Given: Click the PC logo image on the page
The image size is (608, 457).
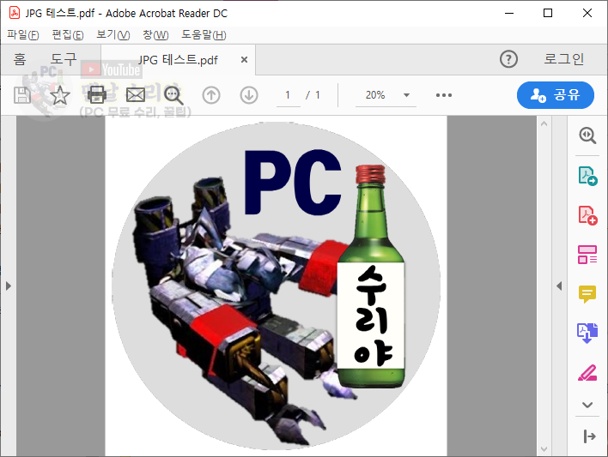Looking at the screenshot, I should (x=276, y=286).
